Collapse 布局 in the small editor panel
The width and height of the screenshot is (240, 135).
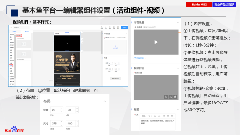click(126, 58)
